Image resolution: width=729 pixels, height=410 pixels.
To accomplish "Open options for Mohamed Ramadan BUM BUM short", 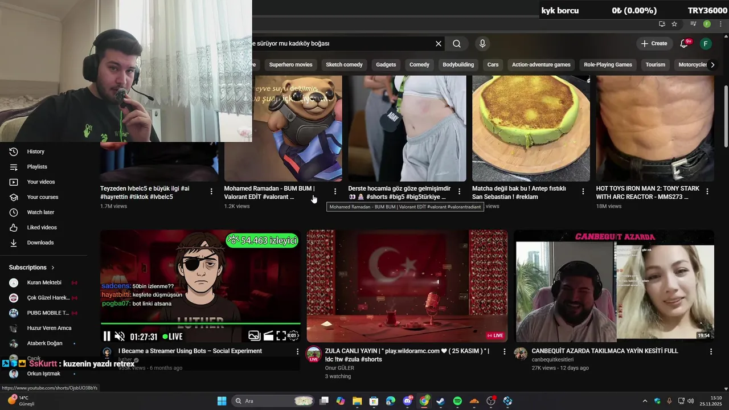I will [335, 192].
